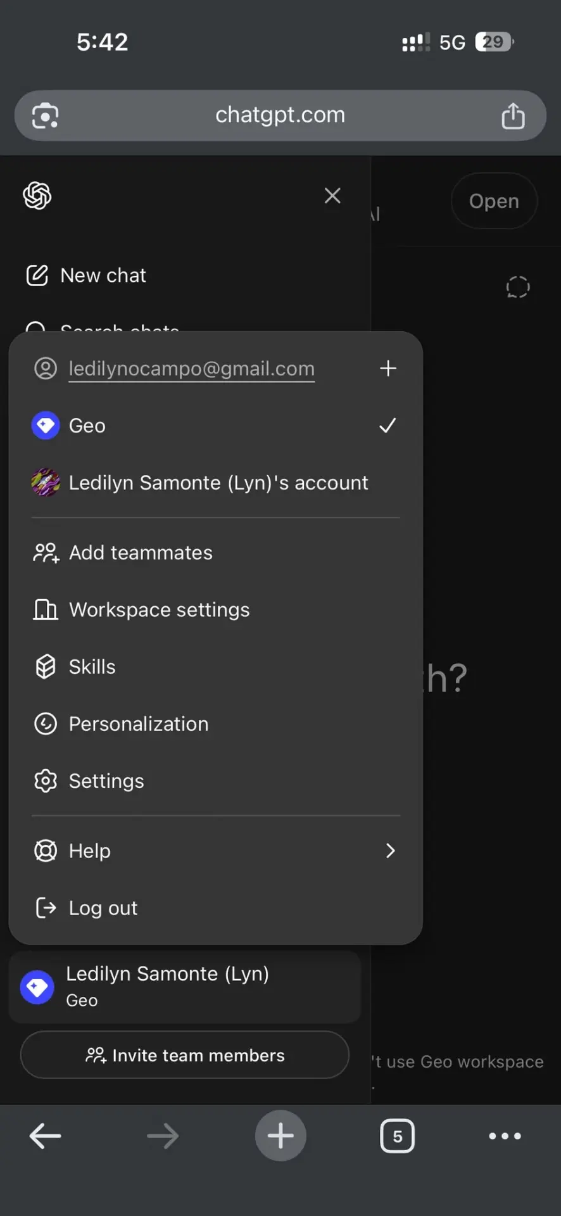
Task: Switch to Ledilyn Samonte (Lyn)'s account
Action: (215, 483)
